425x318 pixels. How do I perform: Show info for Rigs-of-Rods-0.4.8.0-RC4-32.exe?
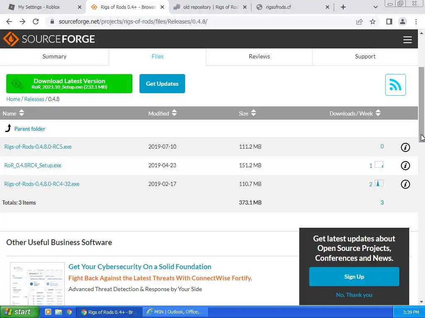pyautogui.click(x=405, y=184)
